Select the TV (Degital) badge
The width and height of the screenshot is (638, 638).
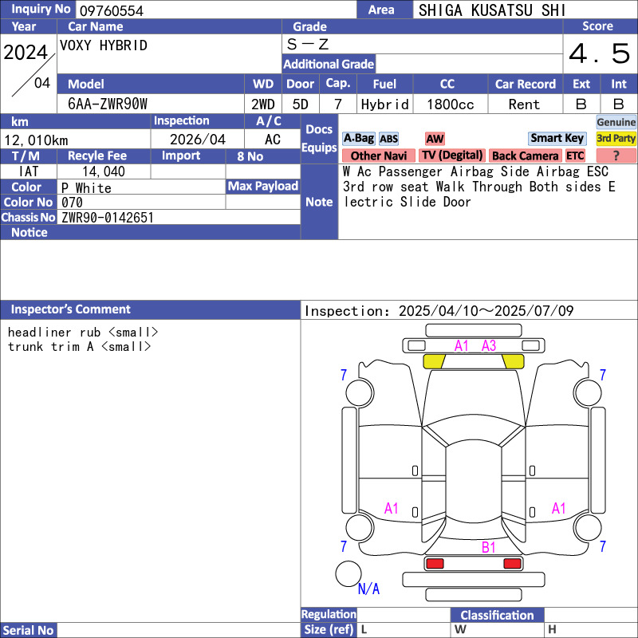pyautogui.click(x=452, y=156)
